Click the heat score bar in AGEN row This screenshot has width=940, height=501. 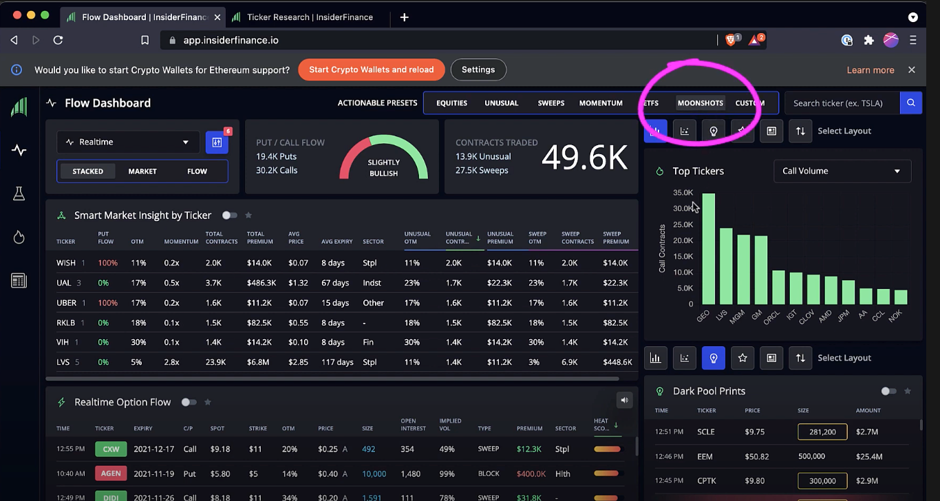606,473
